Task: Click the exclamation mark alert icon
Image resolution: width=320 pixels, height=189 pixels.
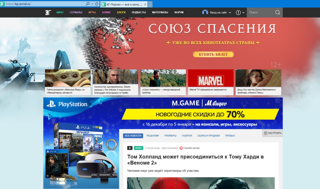Action: [238, 12]
